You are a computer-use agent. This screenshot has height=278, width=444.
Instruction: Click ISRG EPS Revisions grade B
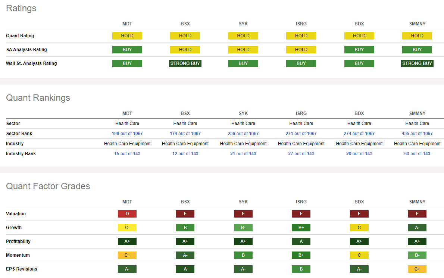point(301,269)
